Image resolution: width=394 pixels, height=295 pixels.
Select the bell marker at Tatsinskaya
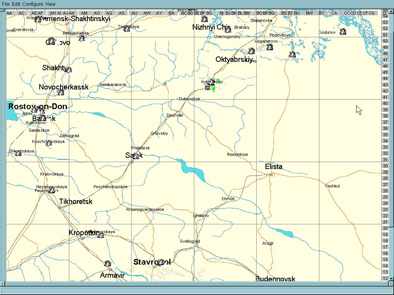[x=127, y=28]
